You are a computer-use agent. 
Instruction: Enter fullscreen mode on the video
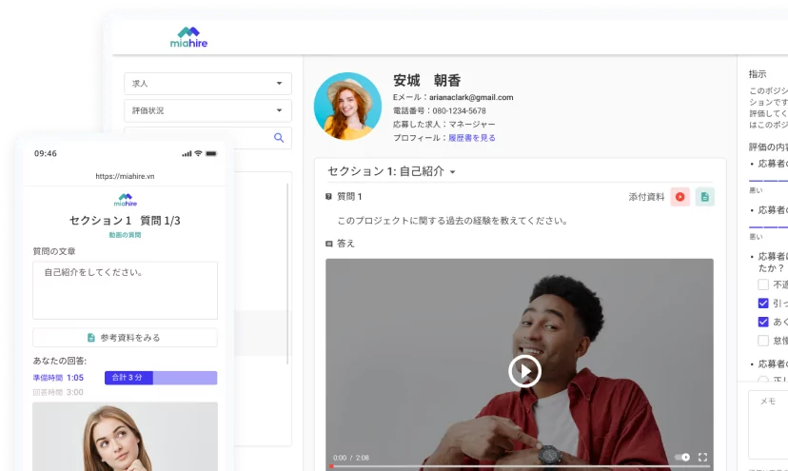(x=702, y=458)
